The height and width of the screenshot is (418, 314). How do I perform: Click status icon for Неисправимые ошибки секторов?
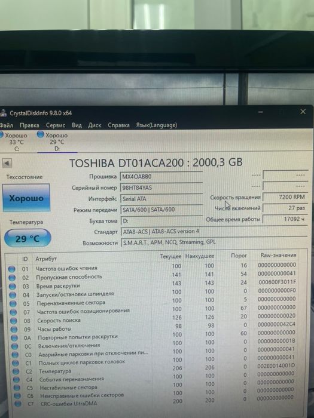point(17,395)
